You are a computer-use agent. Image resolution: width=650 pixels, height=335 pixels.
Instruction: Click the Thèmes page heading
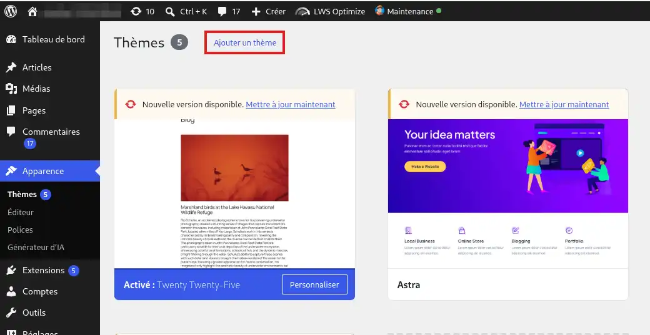click(139, 42)
